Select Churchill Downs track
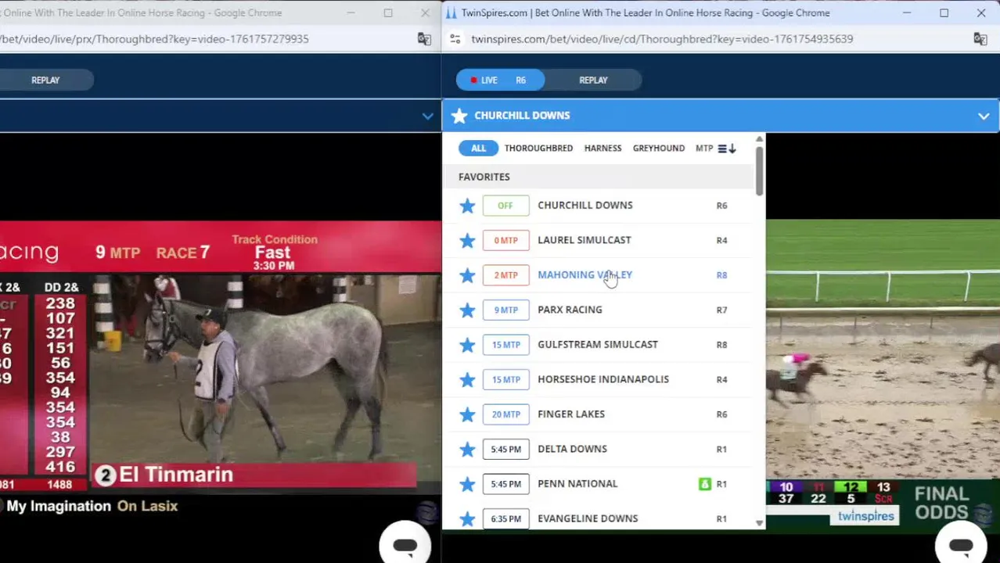Screen dimensions: 1000x563 (x=585, y=205)
